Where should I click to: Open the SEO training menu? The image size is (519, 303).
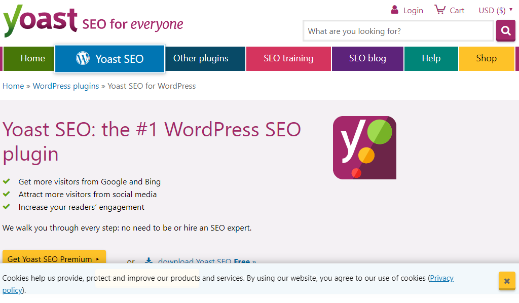tap(288, 59)
